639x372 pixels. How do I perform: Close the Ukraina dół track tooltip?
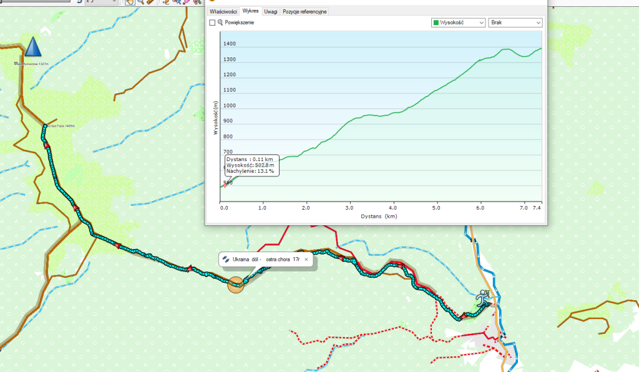pos(306,259)
